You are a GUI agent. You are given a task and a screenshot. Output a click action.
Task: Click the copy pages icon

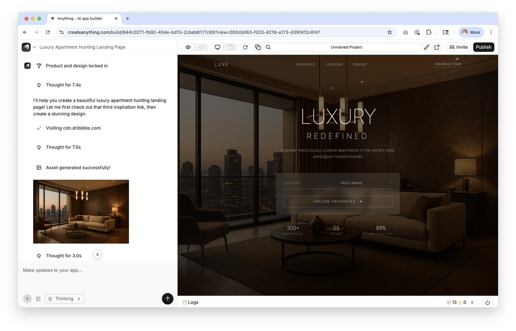pos(258,47)
